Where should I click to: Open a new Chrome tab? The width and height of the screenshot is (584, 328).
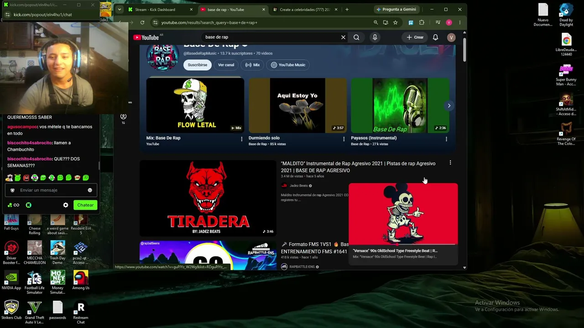(347, 9)
